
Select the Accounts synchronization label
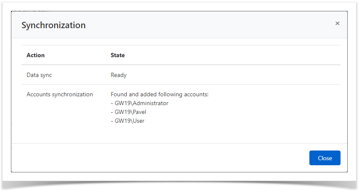pos(59,94)
